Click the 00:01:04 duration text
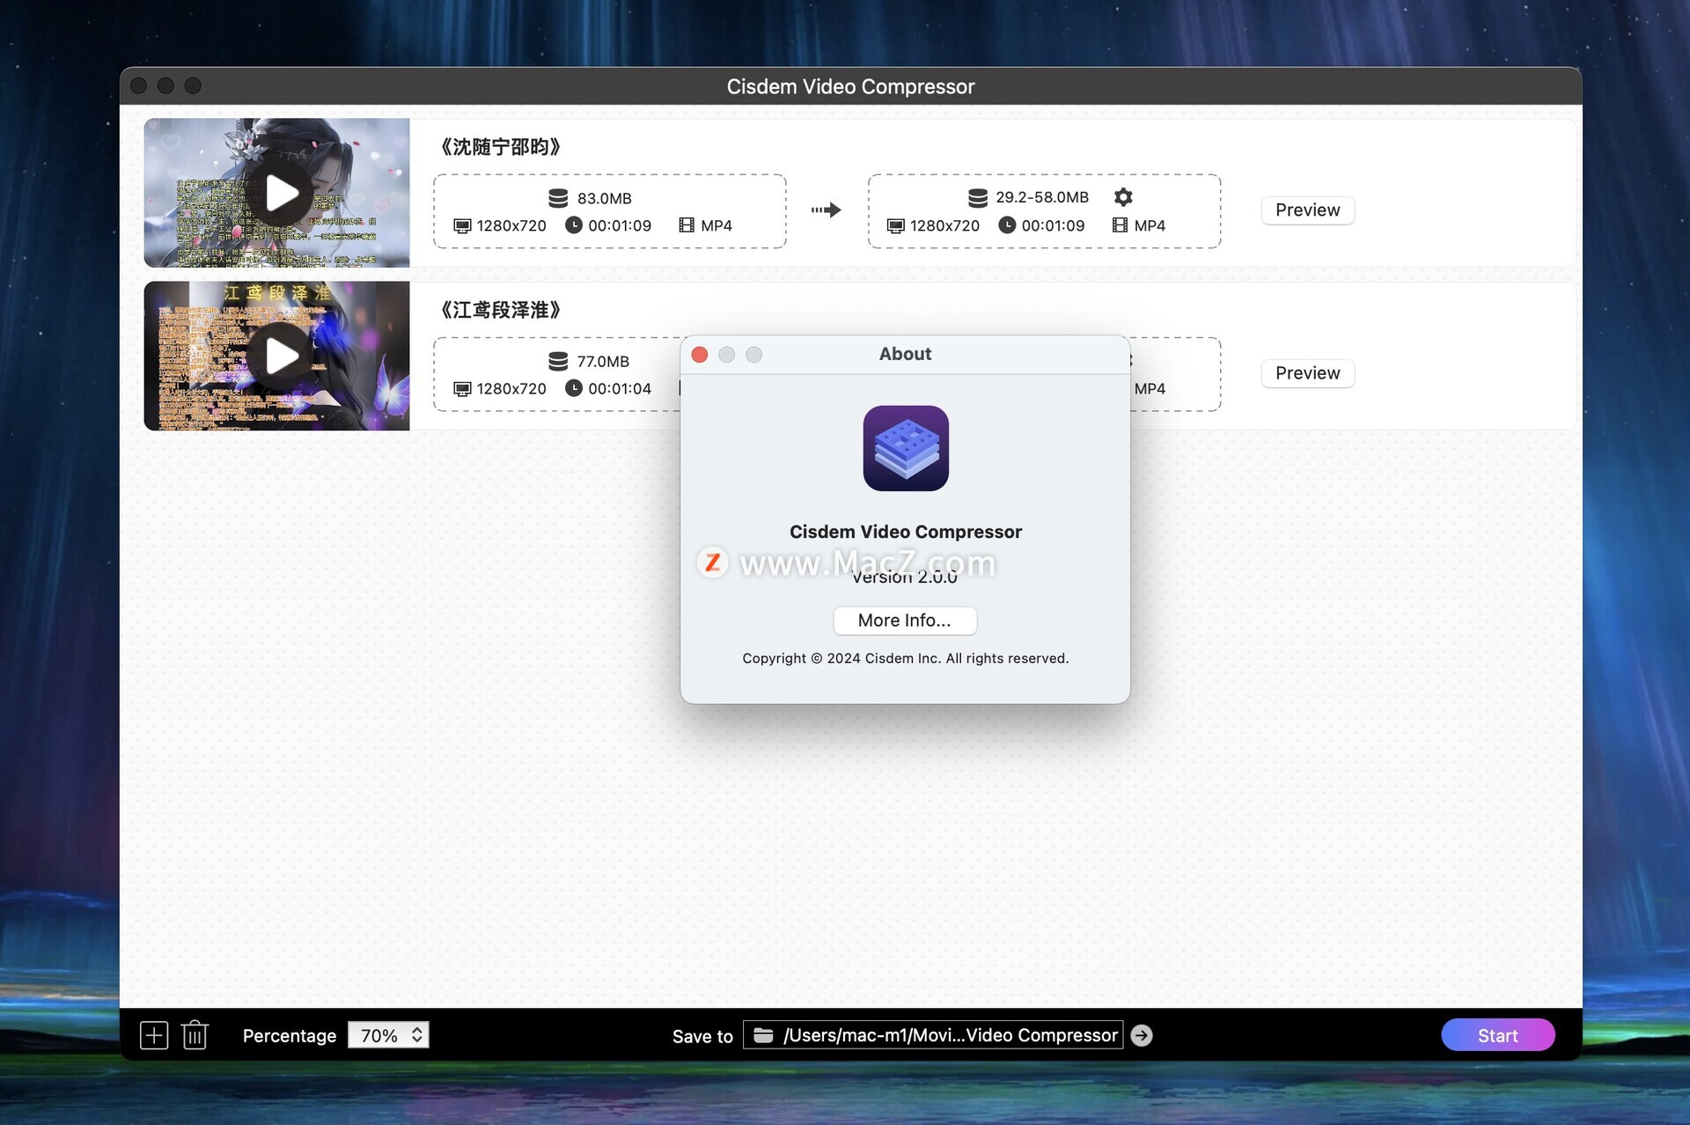The height and width of the screenshot is (1125, 1690). pyautogui.click(x=620, y=388)
